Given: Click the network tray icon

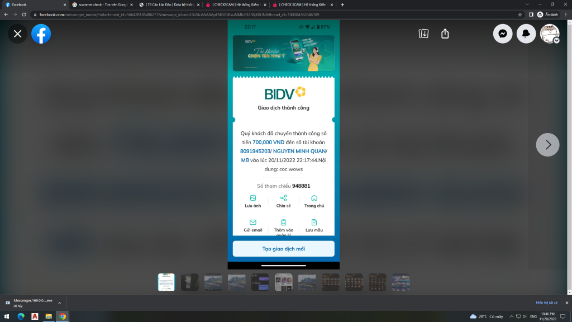Looking at the screenshot, I should click(x=518, y=316).
